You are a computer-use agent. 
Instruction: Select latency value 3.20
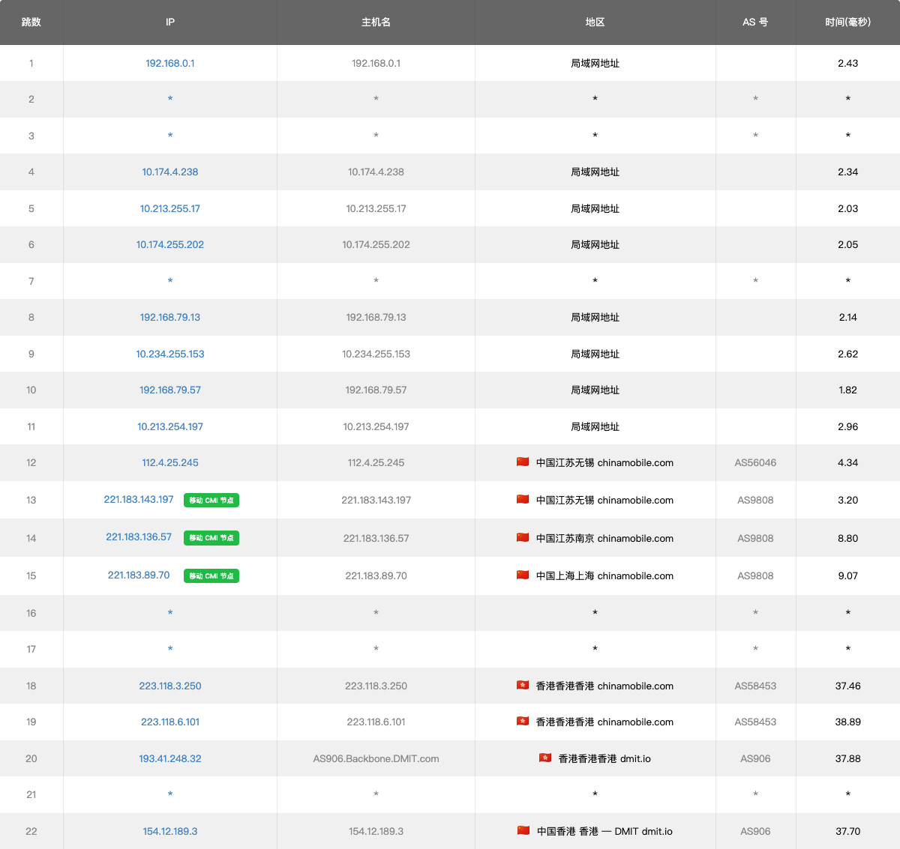(x=848, y=500)
